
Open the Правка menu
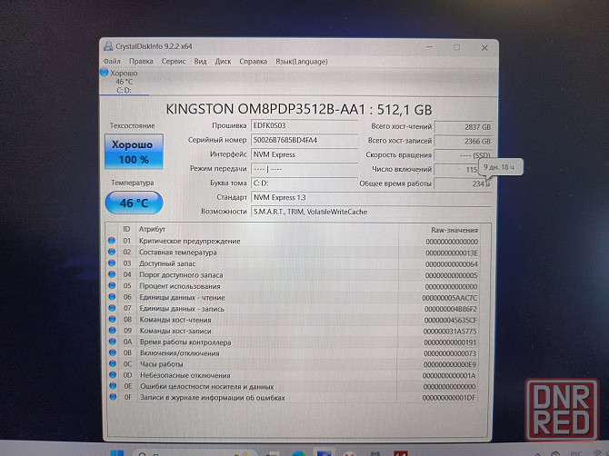coord(141,62)
